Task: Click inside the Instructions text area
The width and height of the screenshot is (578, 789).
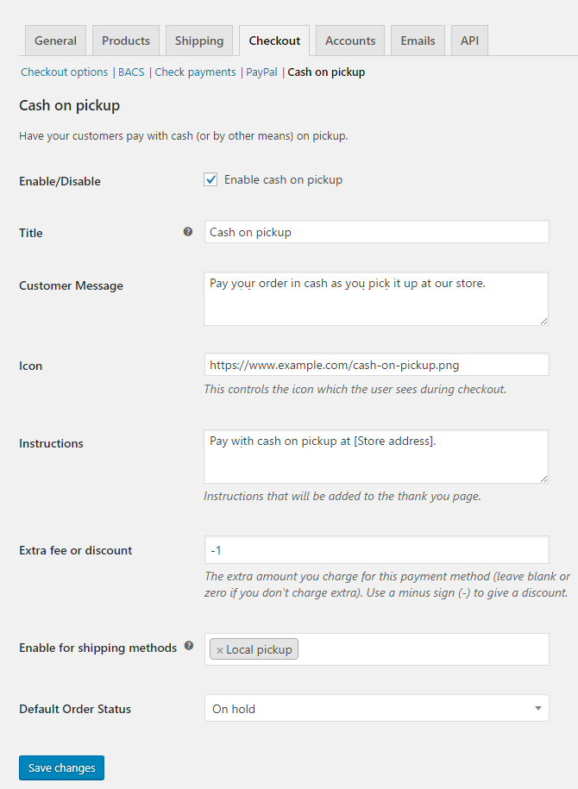Action: [376, 456]
